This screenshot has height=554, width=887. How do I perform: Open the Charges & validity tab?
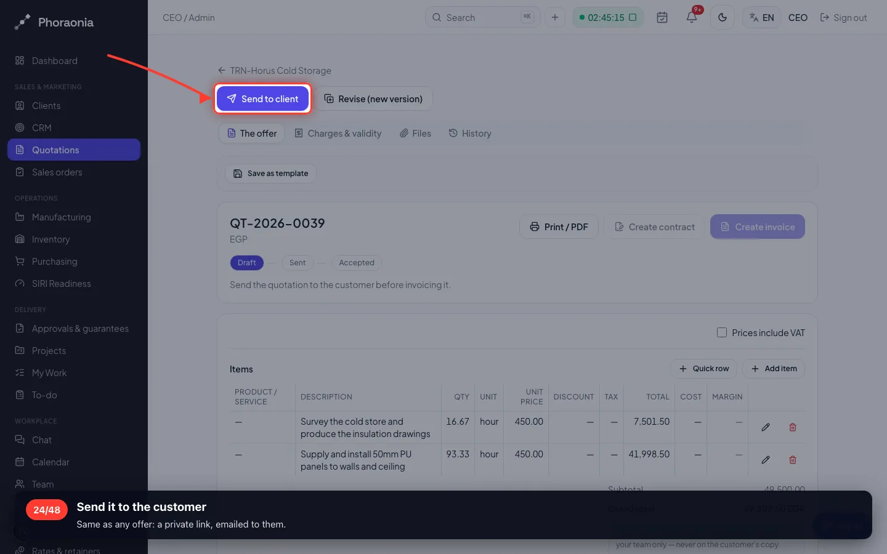(x=338, y=133)
